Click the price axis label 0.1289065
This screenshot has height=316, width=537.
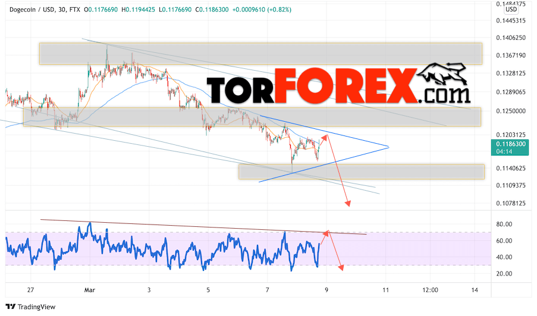pyautogui.click(x=511, y=92)
